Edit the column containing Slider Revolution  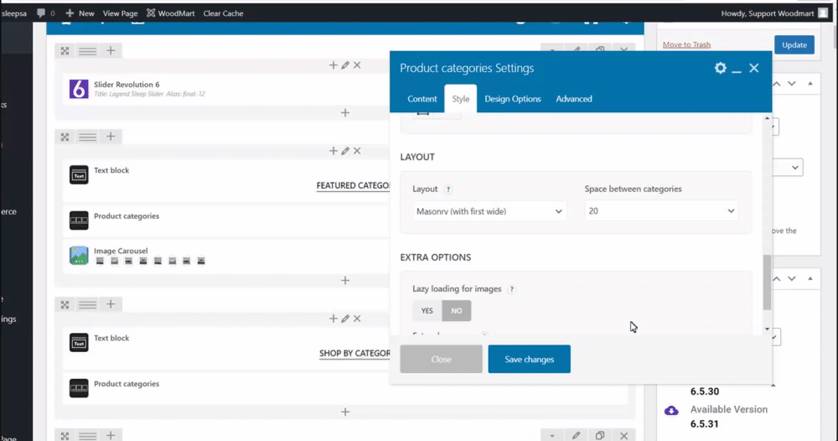(345, 65)
